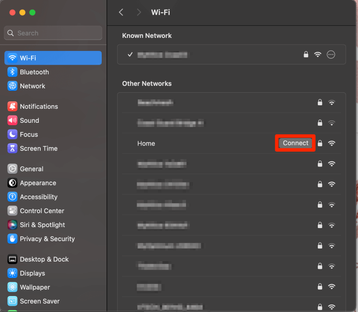
Task: Select Siri & Spotlight label
Action: coord(42,225)
